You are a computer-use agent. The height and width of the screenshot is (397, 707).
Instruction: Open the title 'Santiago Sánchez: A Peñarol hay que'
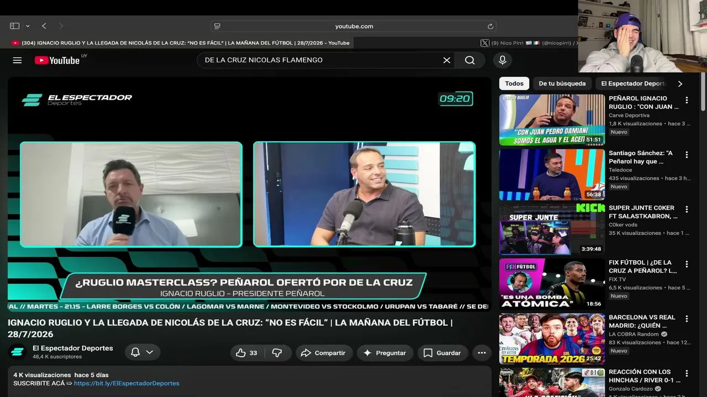(x=641, y=157)
